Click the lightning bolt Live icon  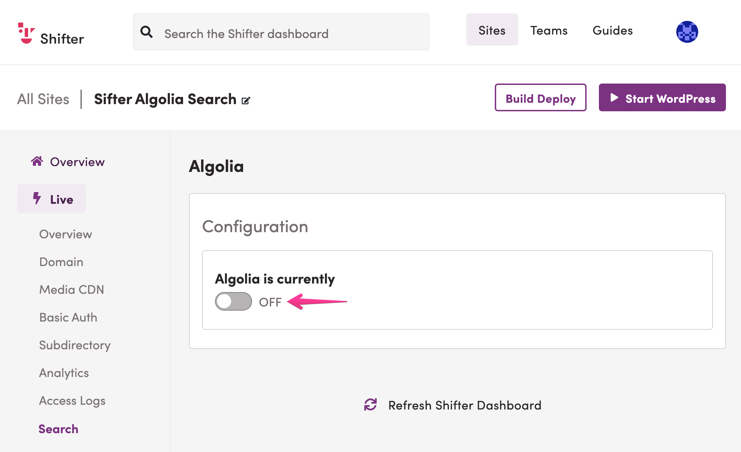[x=37, y=198]
